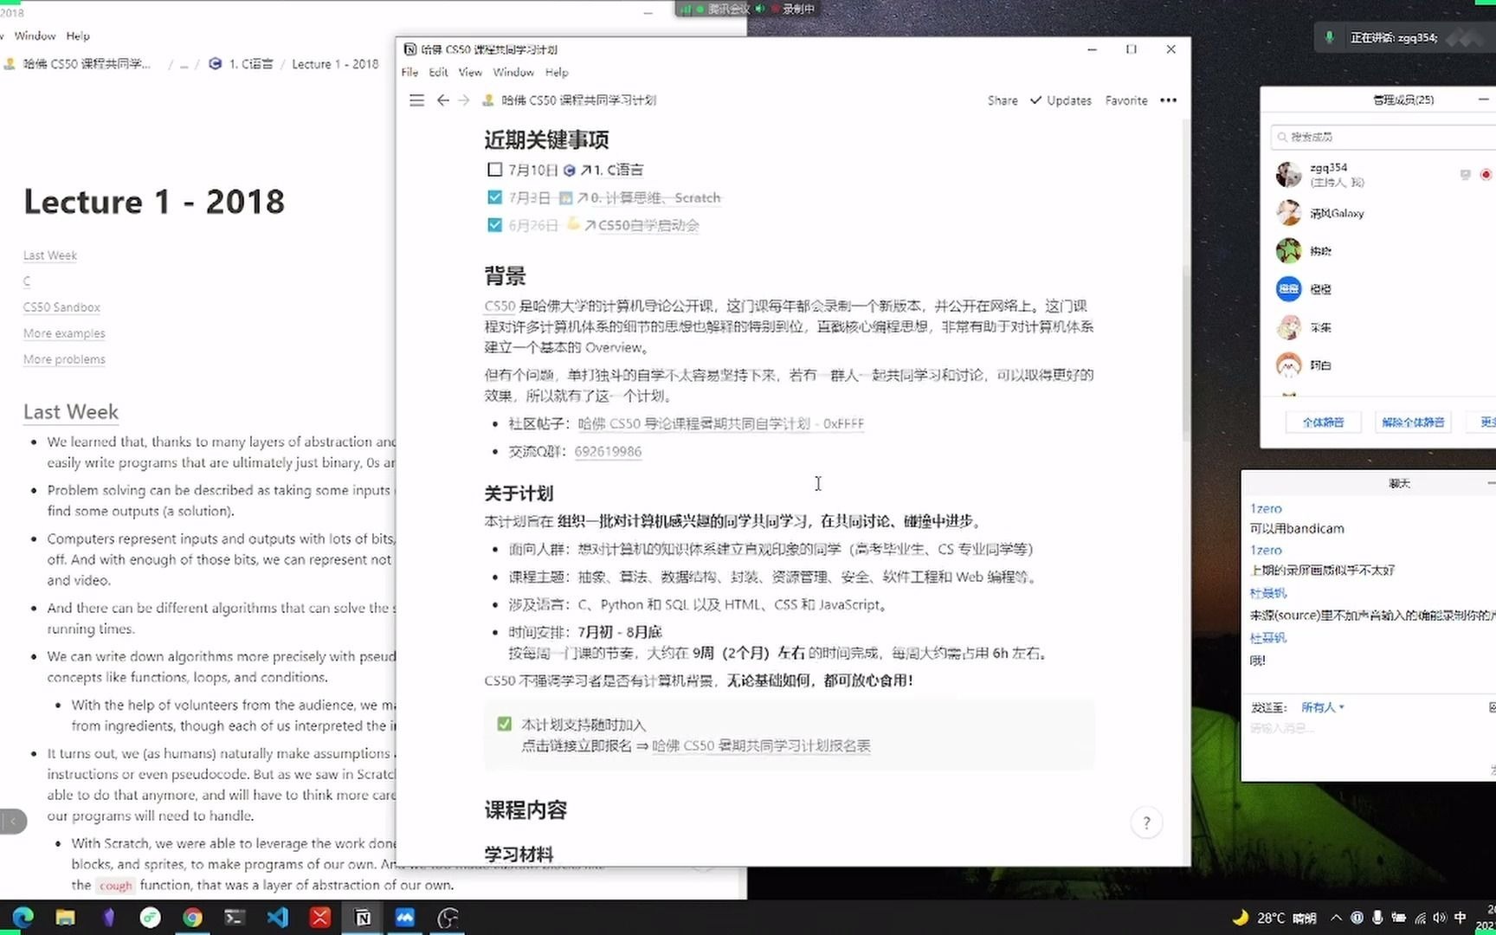
Task: Expand the hidden system tray icons chevron
Action: pyautogui.click(x=1336, y=918)
